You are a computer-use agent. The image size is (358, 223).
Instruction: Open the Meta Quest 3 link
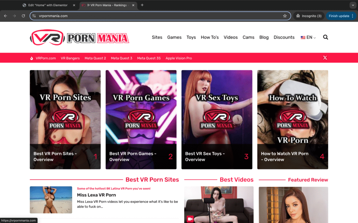121,58
